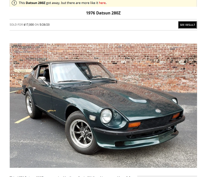Click the hood emblem badge on the car

tap(158, 111)
